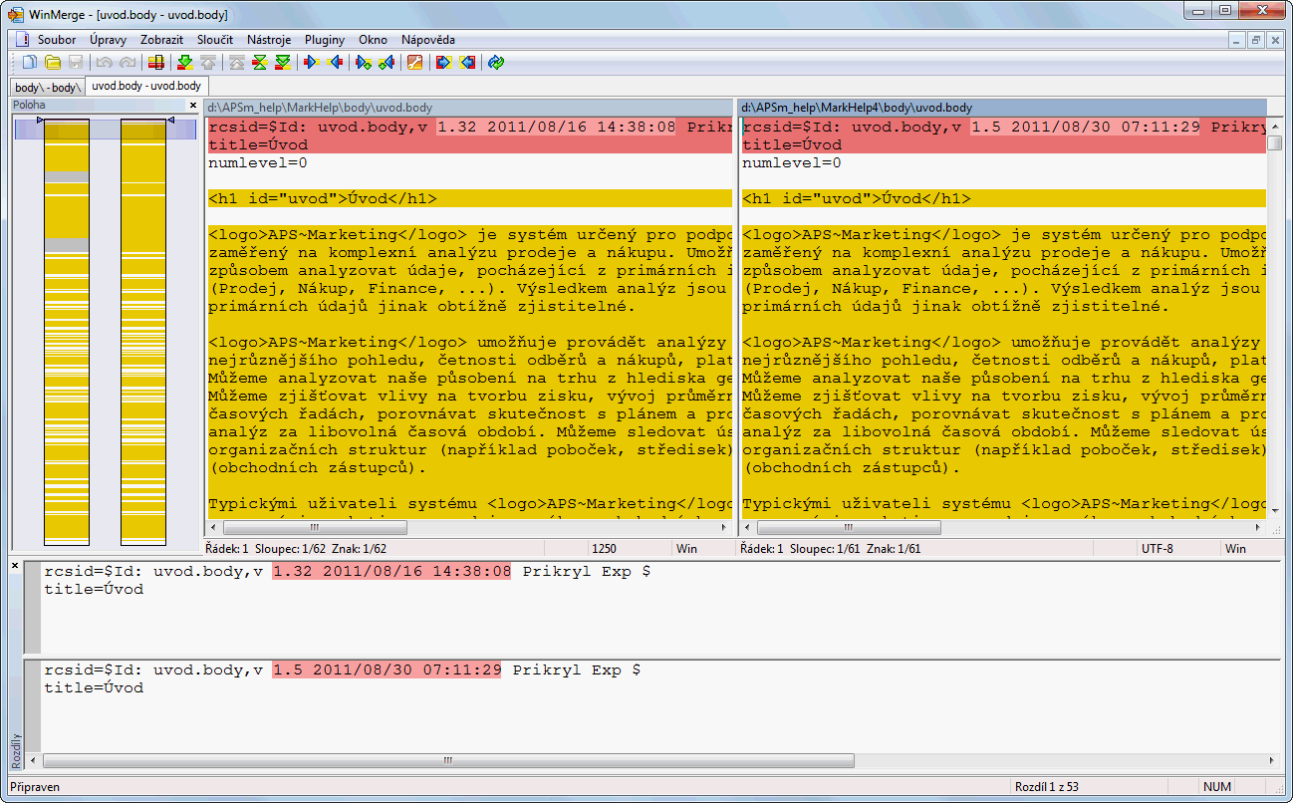1293x803 pixels.
Task: Click the UTF-8 encoding status cell
Action: [1178, 548]
